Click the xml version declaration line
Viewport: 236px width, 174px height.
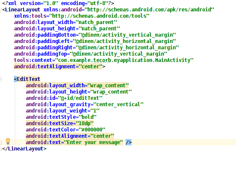point(58,3)
